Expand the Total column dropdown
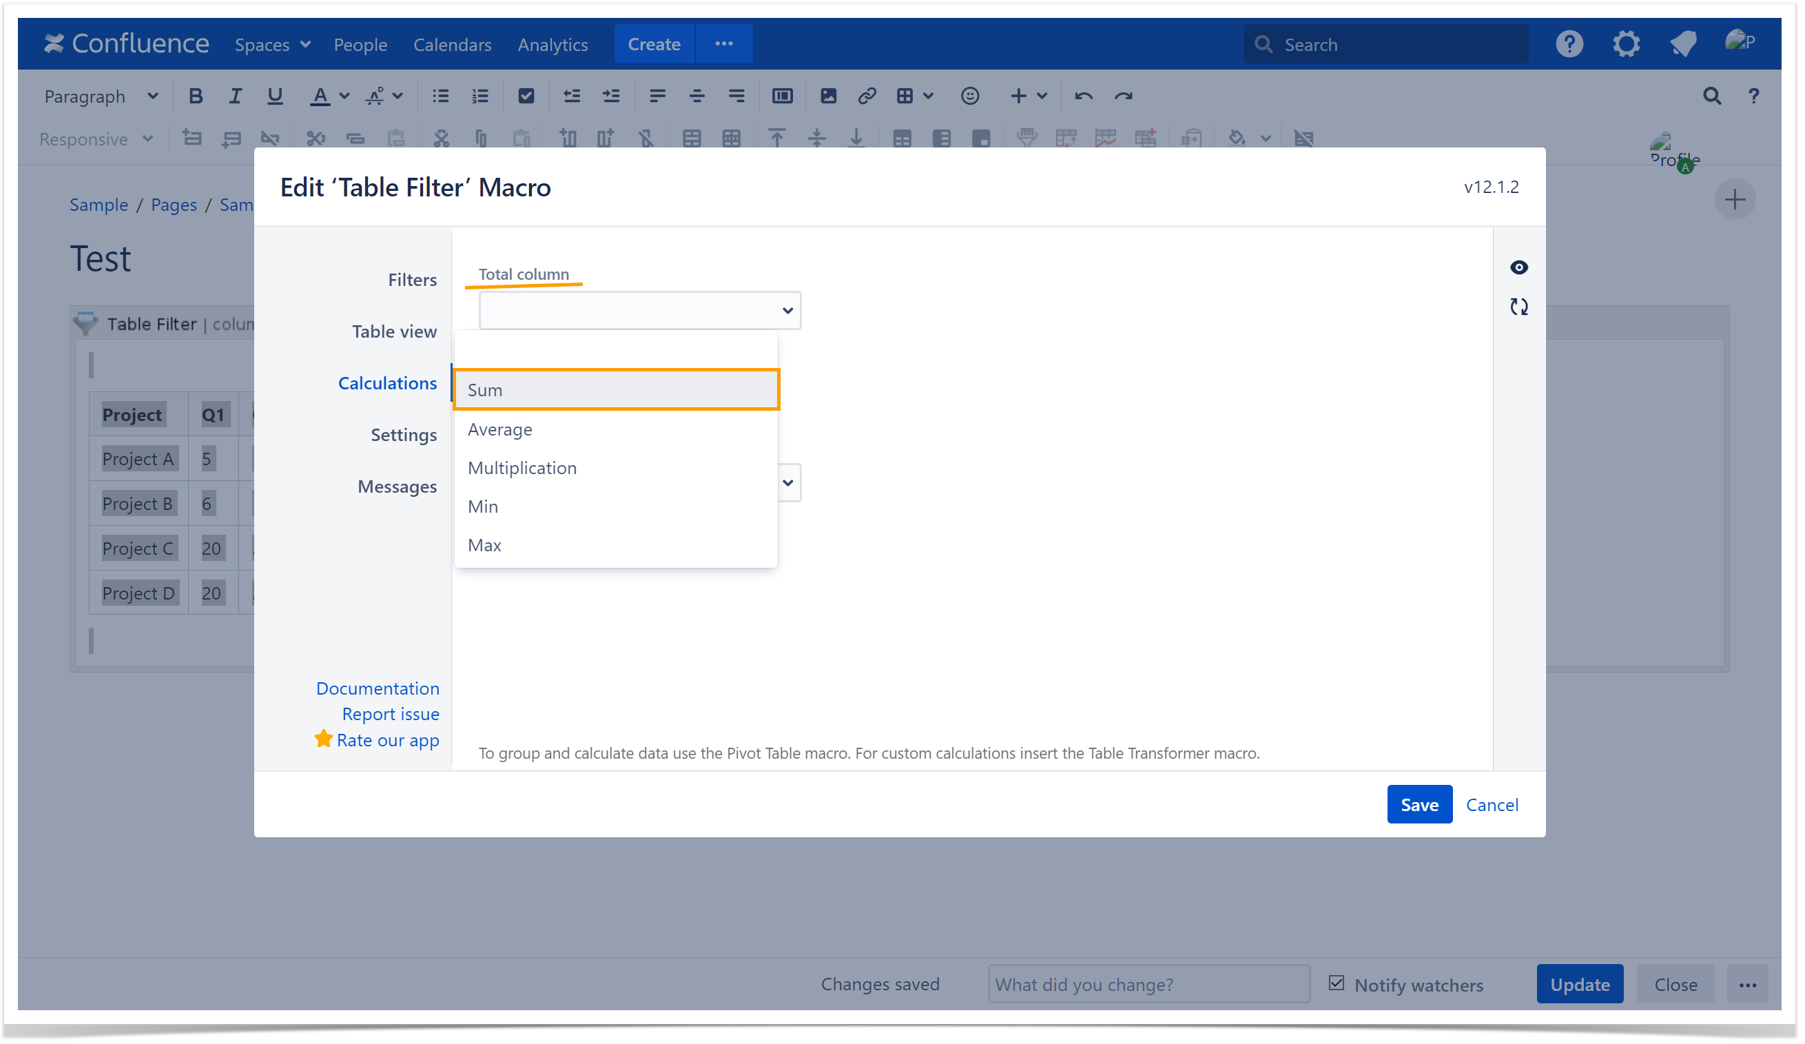Viewport: 1805px width, 1044px height. [x=639, y=310]
